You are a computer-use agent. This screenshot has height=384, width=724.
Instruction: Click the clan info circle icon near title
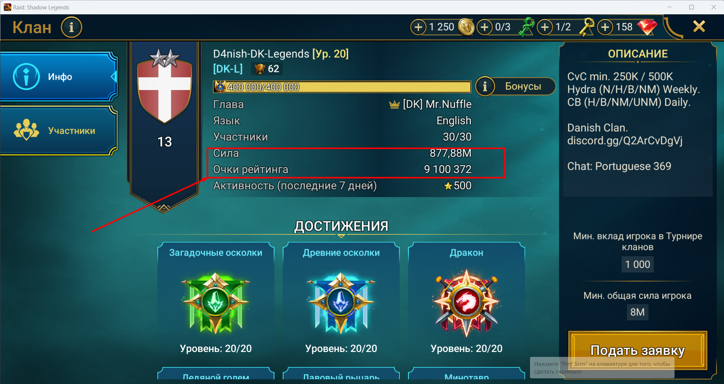pyautogui.click(x=71, y=27)
